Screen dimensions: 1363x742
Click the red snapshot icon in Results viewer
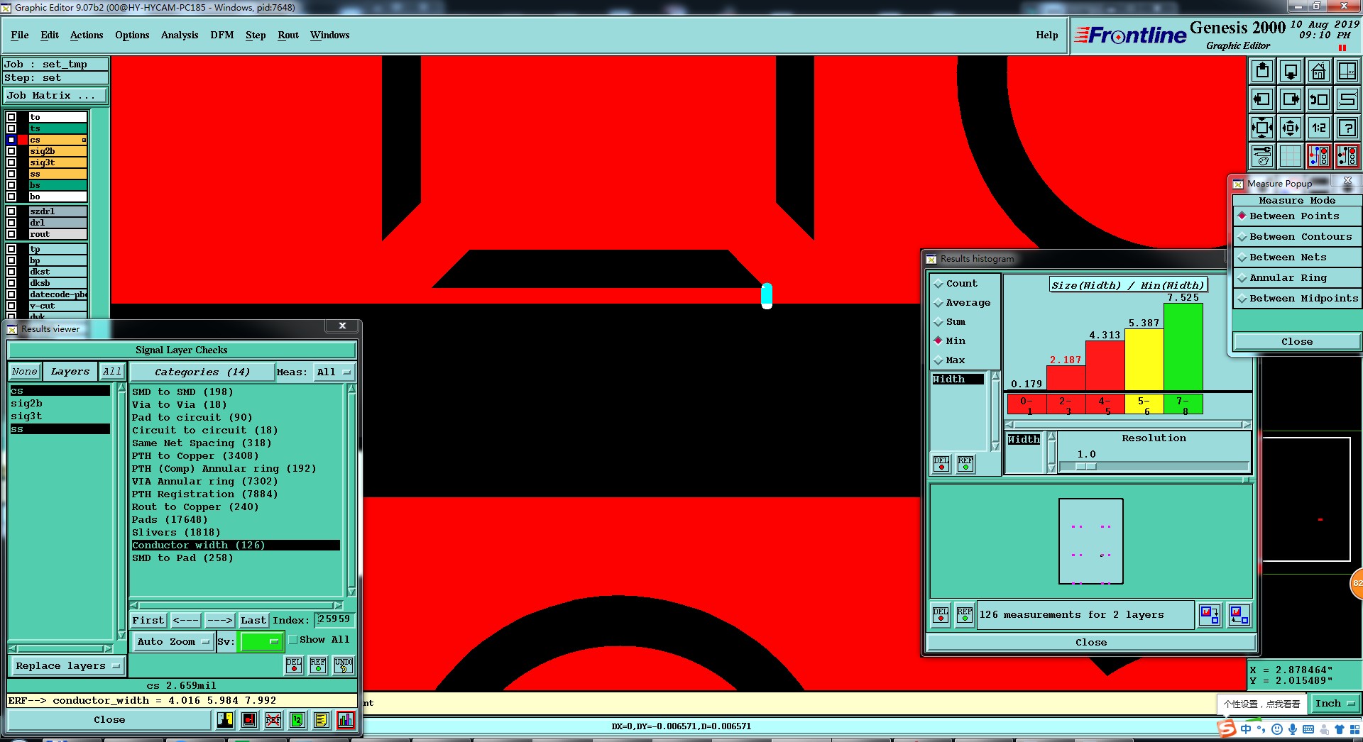pyautogui.click(x=249, y=720)
